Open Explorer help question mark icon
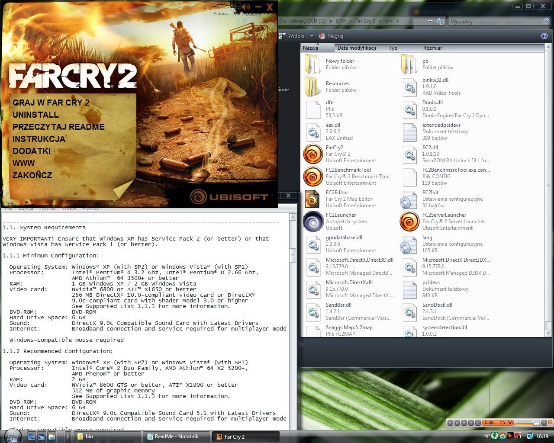Screen dimensions: 554x443 [x=544, y=36]
